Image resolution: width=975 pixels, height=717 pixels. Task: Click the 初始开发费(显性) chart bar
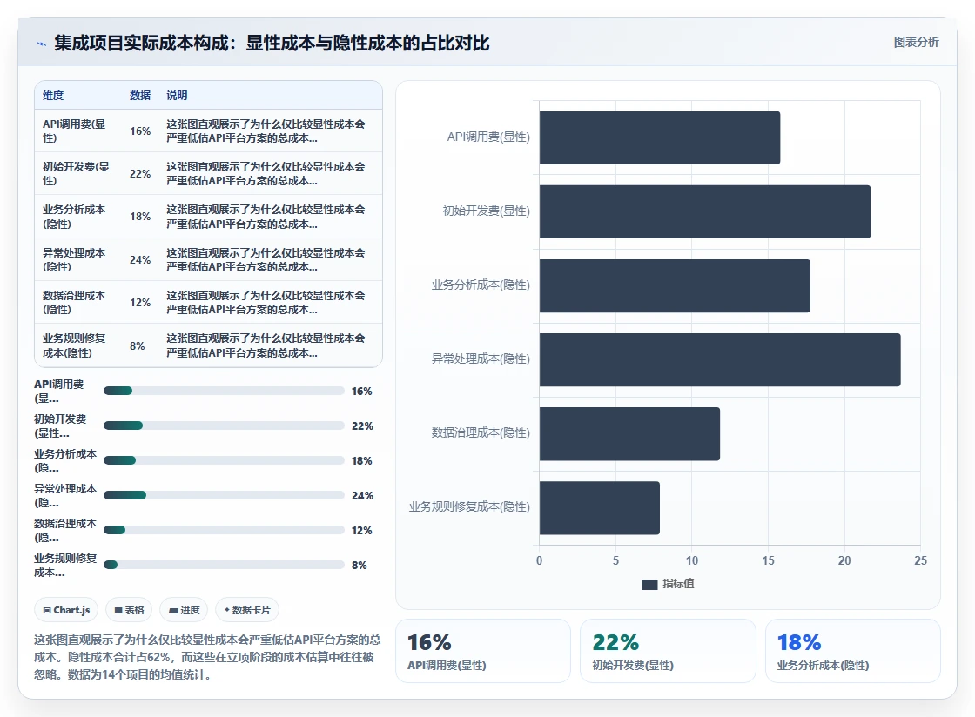pos(705,211)
